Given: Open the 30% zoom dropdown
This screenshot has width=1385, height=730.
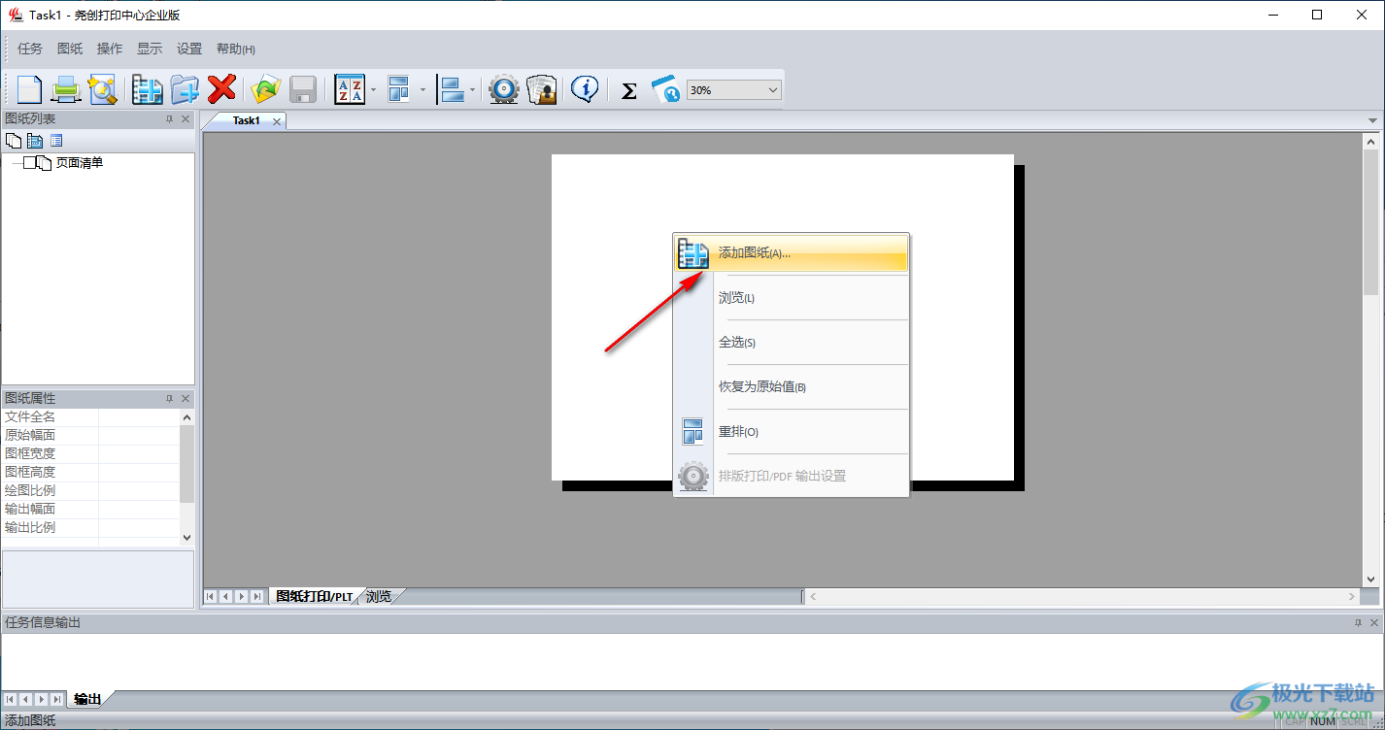Looking at the screenshot, I should point(773,90).
